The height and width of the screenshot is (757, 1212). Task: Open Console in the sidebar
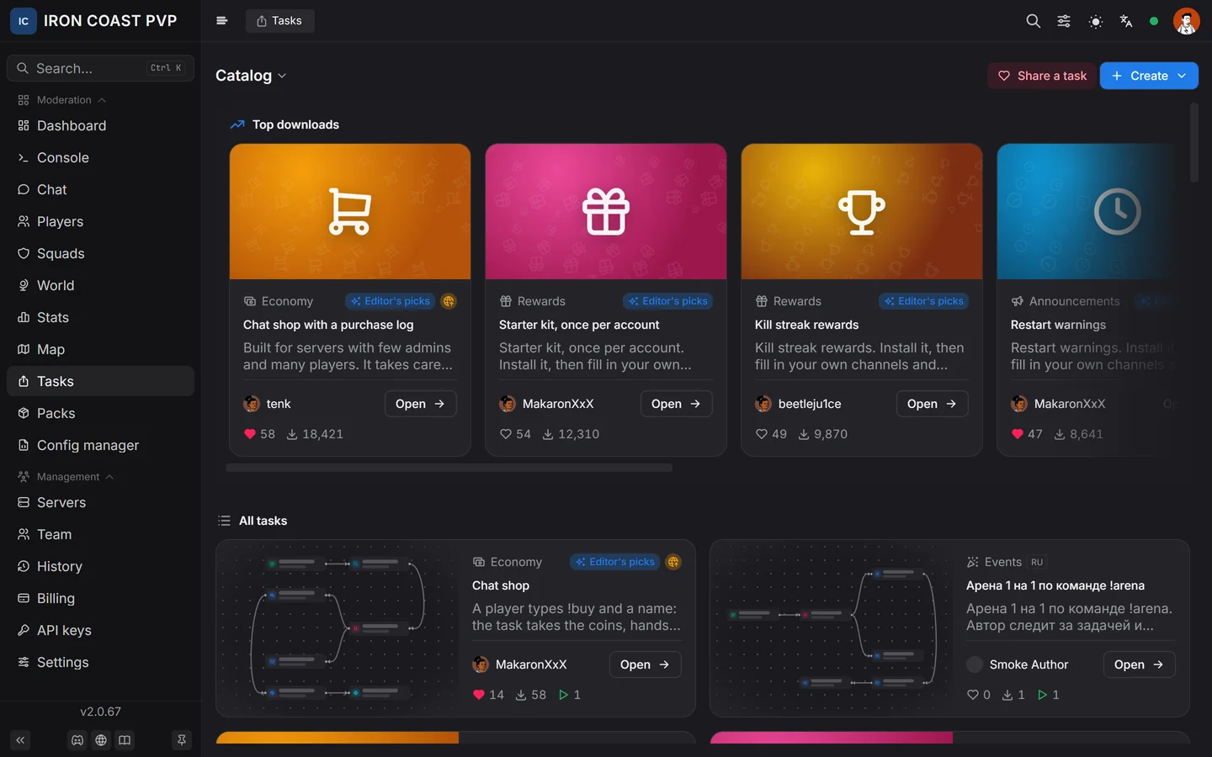coord(100,157)
